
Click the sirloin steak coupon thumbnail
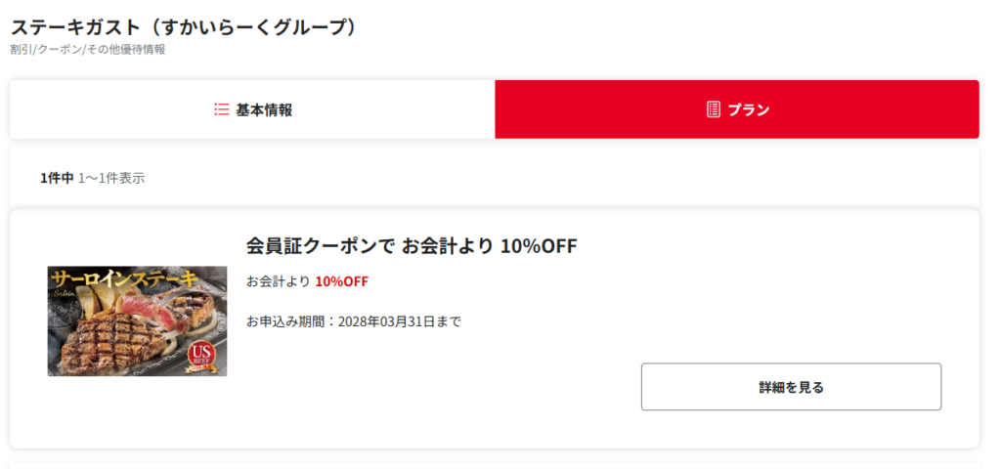(x=137, y=320)
